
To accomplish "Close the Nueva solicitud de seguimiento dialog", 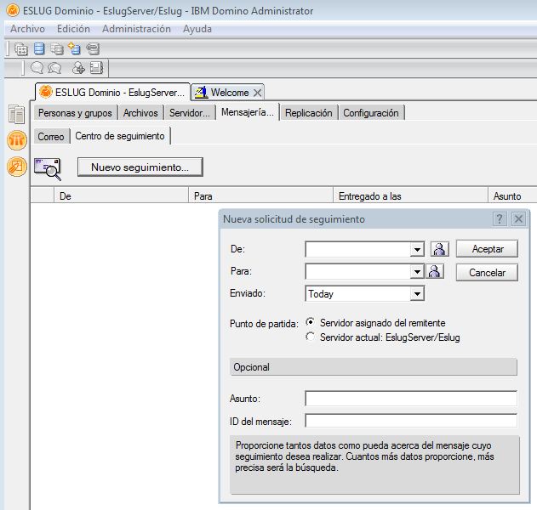I will pyautogui.click(x=518, y=218).
